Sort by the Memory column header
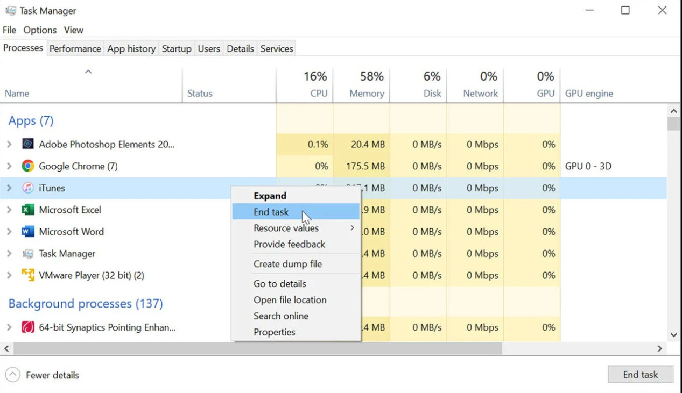The width and height of the screenshot is (682, 393). click(x=362, y=85)
